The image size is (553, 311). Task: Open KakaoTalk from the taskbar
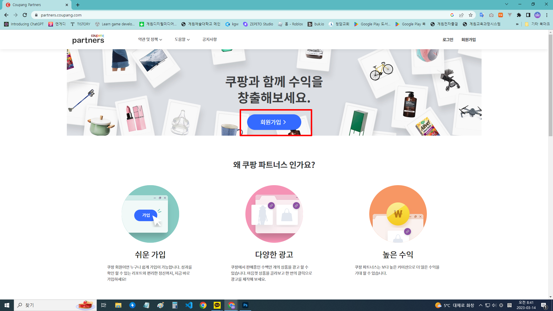pos(217,305)
